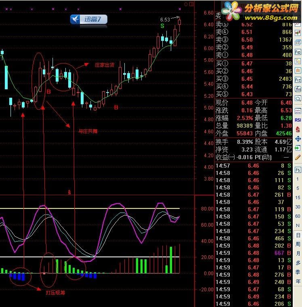This screenshot has width=302, height=307.
Task: Click the 现价 current price 6.48
Action: point(247,103)
